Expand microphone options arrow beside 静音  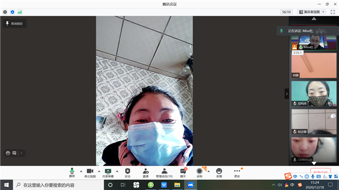point(81,171)
